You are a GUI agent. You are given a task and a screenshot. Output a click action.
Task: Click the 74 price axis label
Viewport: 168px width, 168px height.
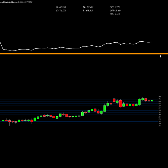[160, 99]
